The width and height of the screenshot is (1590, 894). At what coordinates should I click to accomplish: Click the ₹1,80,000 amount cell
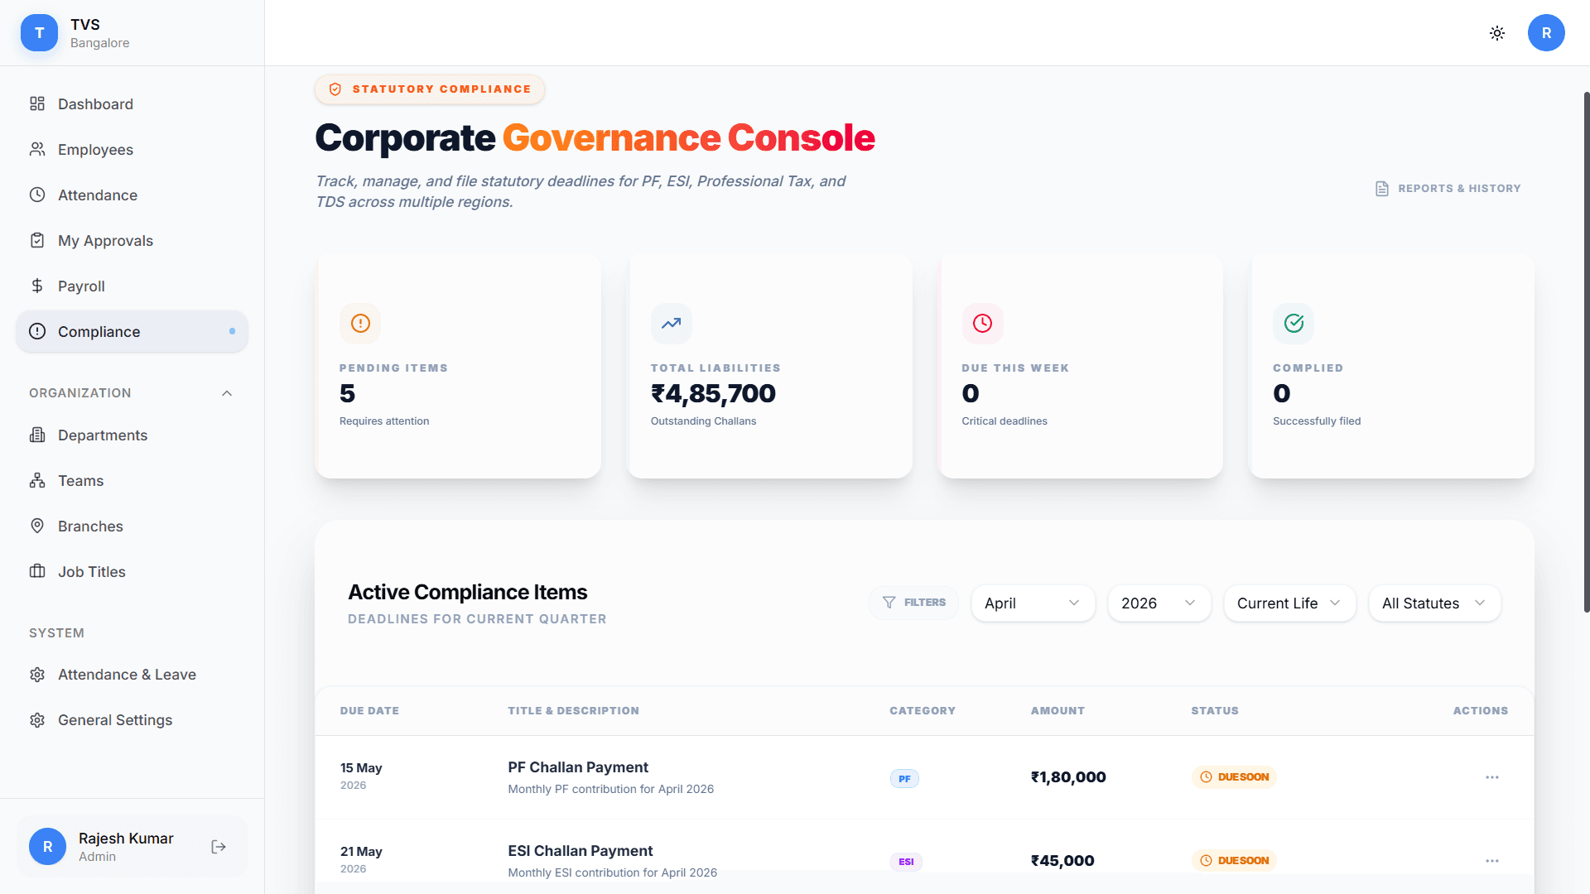coord(1068,777)
